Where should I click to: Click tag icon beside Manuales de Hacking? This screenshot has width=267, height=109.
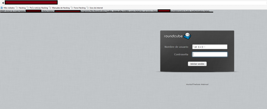pos(50,8)
